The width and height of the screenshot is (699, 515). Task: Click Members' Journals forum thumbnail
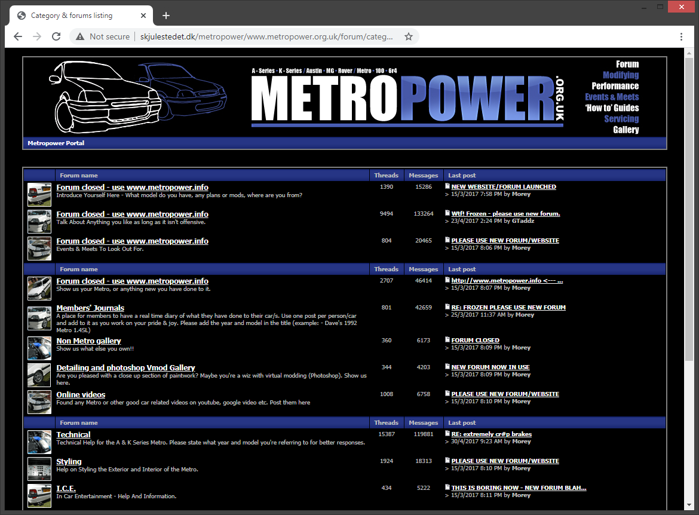(39, 318)
